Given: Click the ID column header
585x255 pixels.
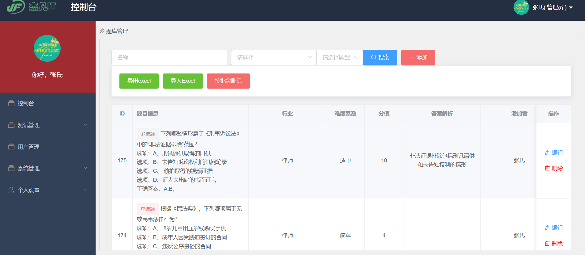Looking at the screenshot, I should 122,114.
